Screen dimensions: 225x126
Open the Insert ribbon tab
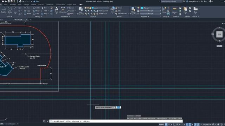tap(6, 5)
